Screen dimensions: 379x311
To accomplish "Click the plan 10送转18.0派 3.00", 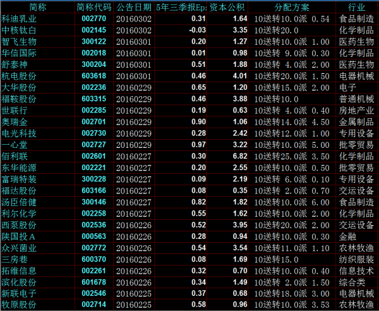I will tap(292, 293).
